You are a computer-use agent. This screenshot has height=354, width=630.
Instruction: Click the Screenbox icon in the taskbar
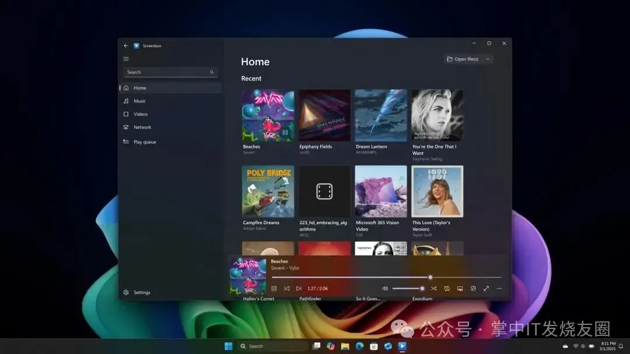point(402,346)
